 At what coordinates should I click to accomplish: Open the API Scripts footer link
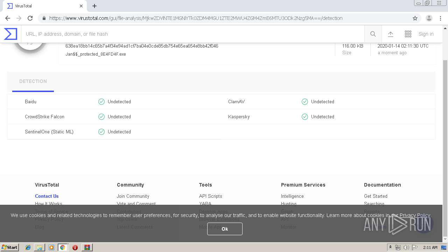pyautogui.click(x=210, y=196)
